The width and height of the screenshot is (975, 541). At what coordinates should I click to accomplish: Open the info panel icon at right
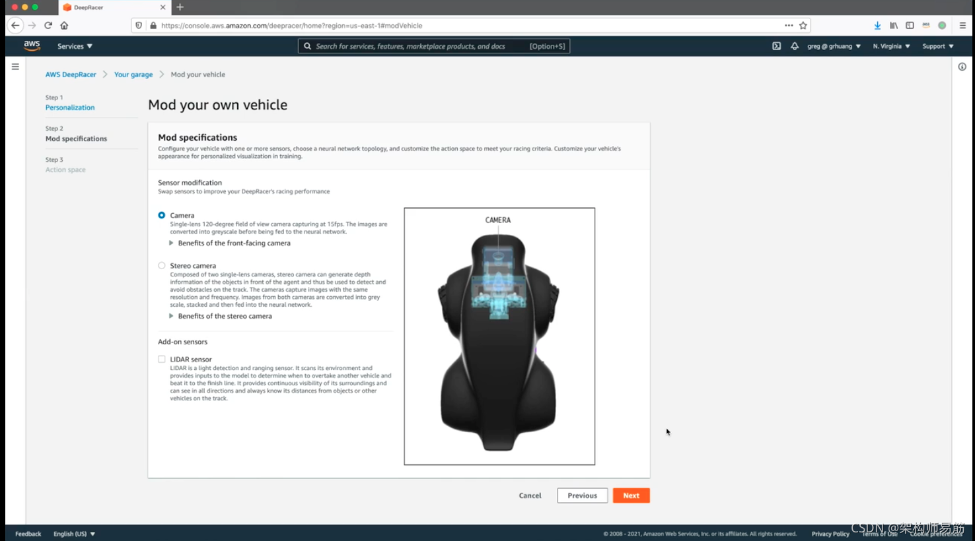[962, 67]
